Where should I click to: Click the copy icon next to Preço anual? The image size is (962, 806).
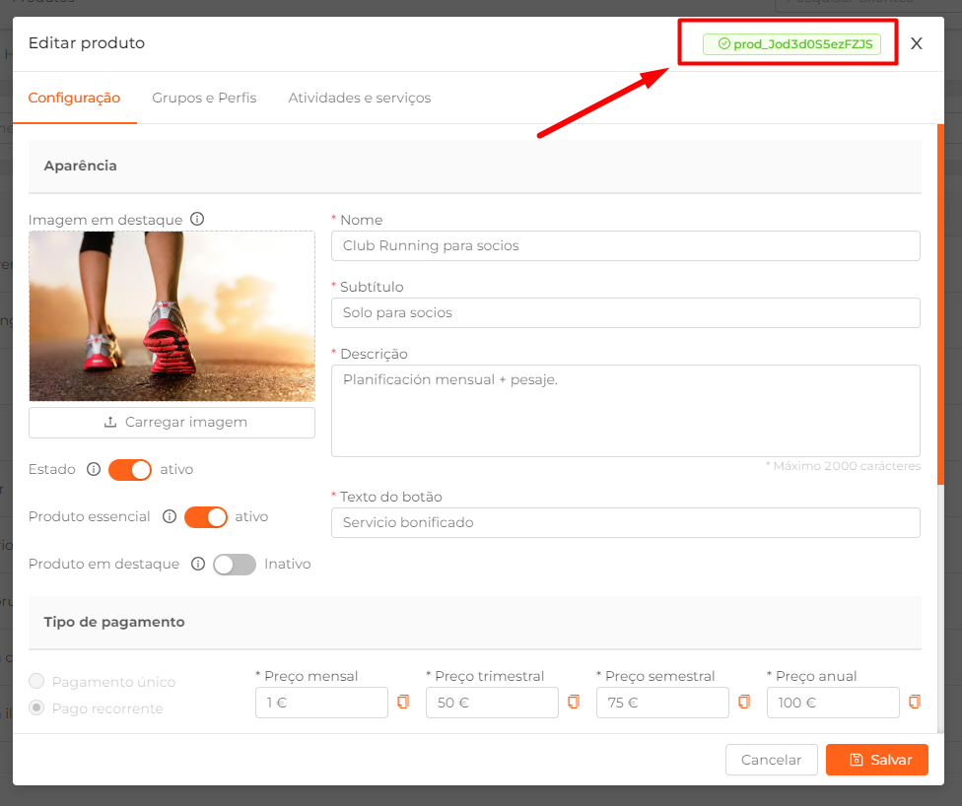(x=915, y=702)
